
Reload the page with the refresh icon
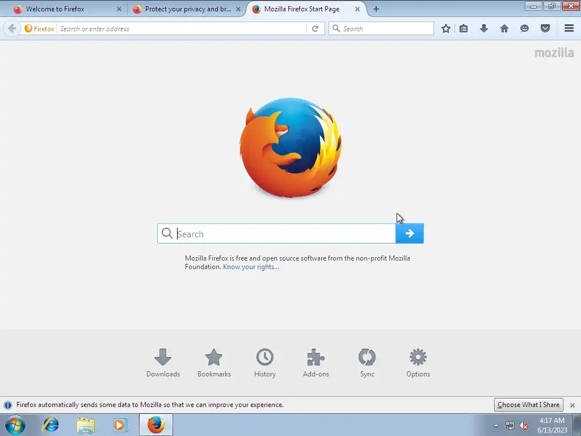pos(315,28)
